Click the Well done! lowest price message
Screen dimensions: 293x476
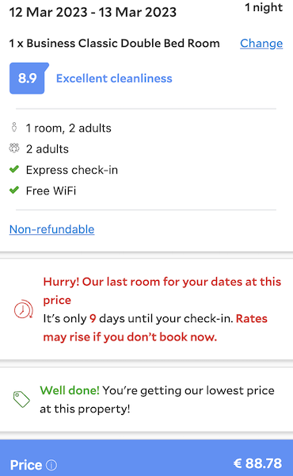(x=157, y=400)
